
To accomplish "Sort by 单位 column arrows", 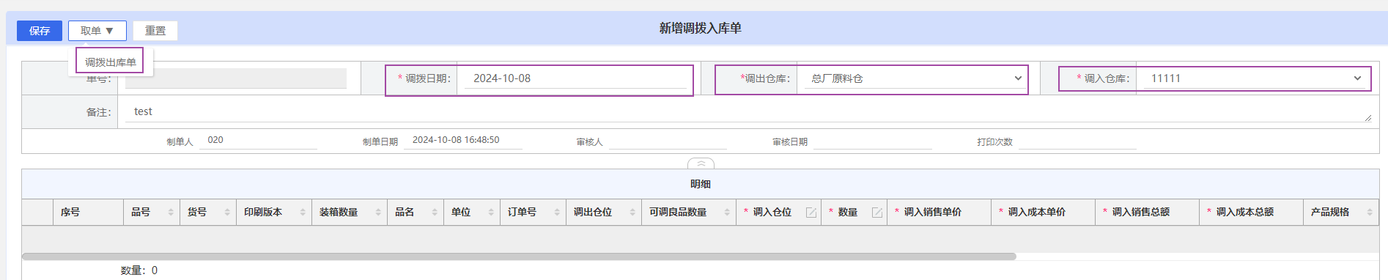I will pyautogui.click(x=491, y=213).
